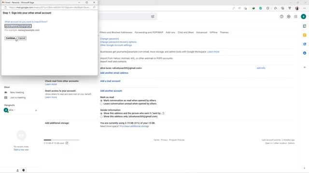Open Forwarding and POP/IMAP tab

pyautogui.click(x=149, y=32)
